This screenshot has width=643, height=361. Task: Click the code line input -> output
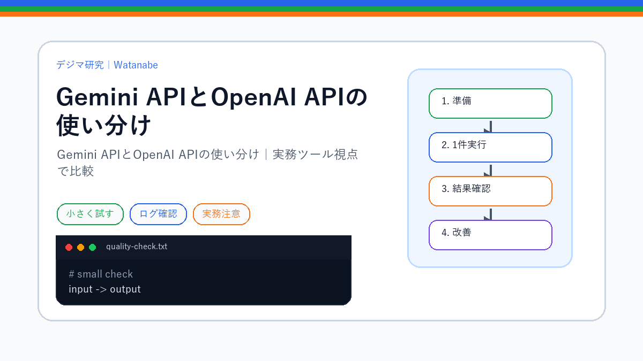point(104,289)
